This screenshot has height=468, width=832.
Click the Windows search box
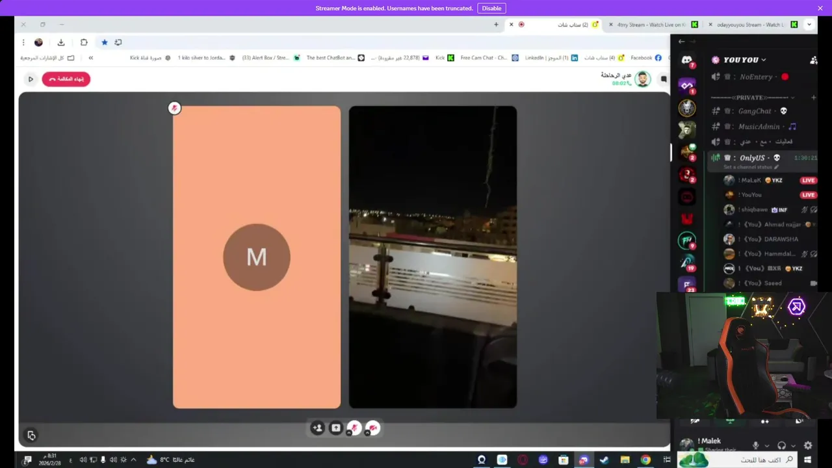738,460
